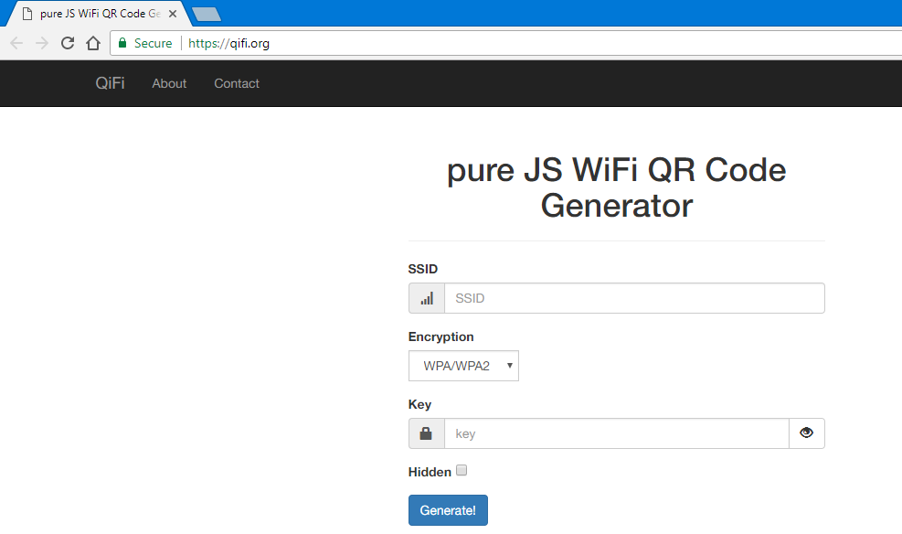Focus the SSID text field
The image size is (902, 534).
633,299
